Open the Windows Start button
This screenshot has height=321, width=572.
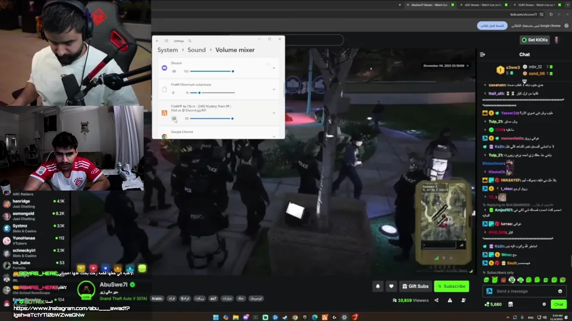click(216, 317)
